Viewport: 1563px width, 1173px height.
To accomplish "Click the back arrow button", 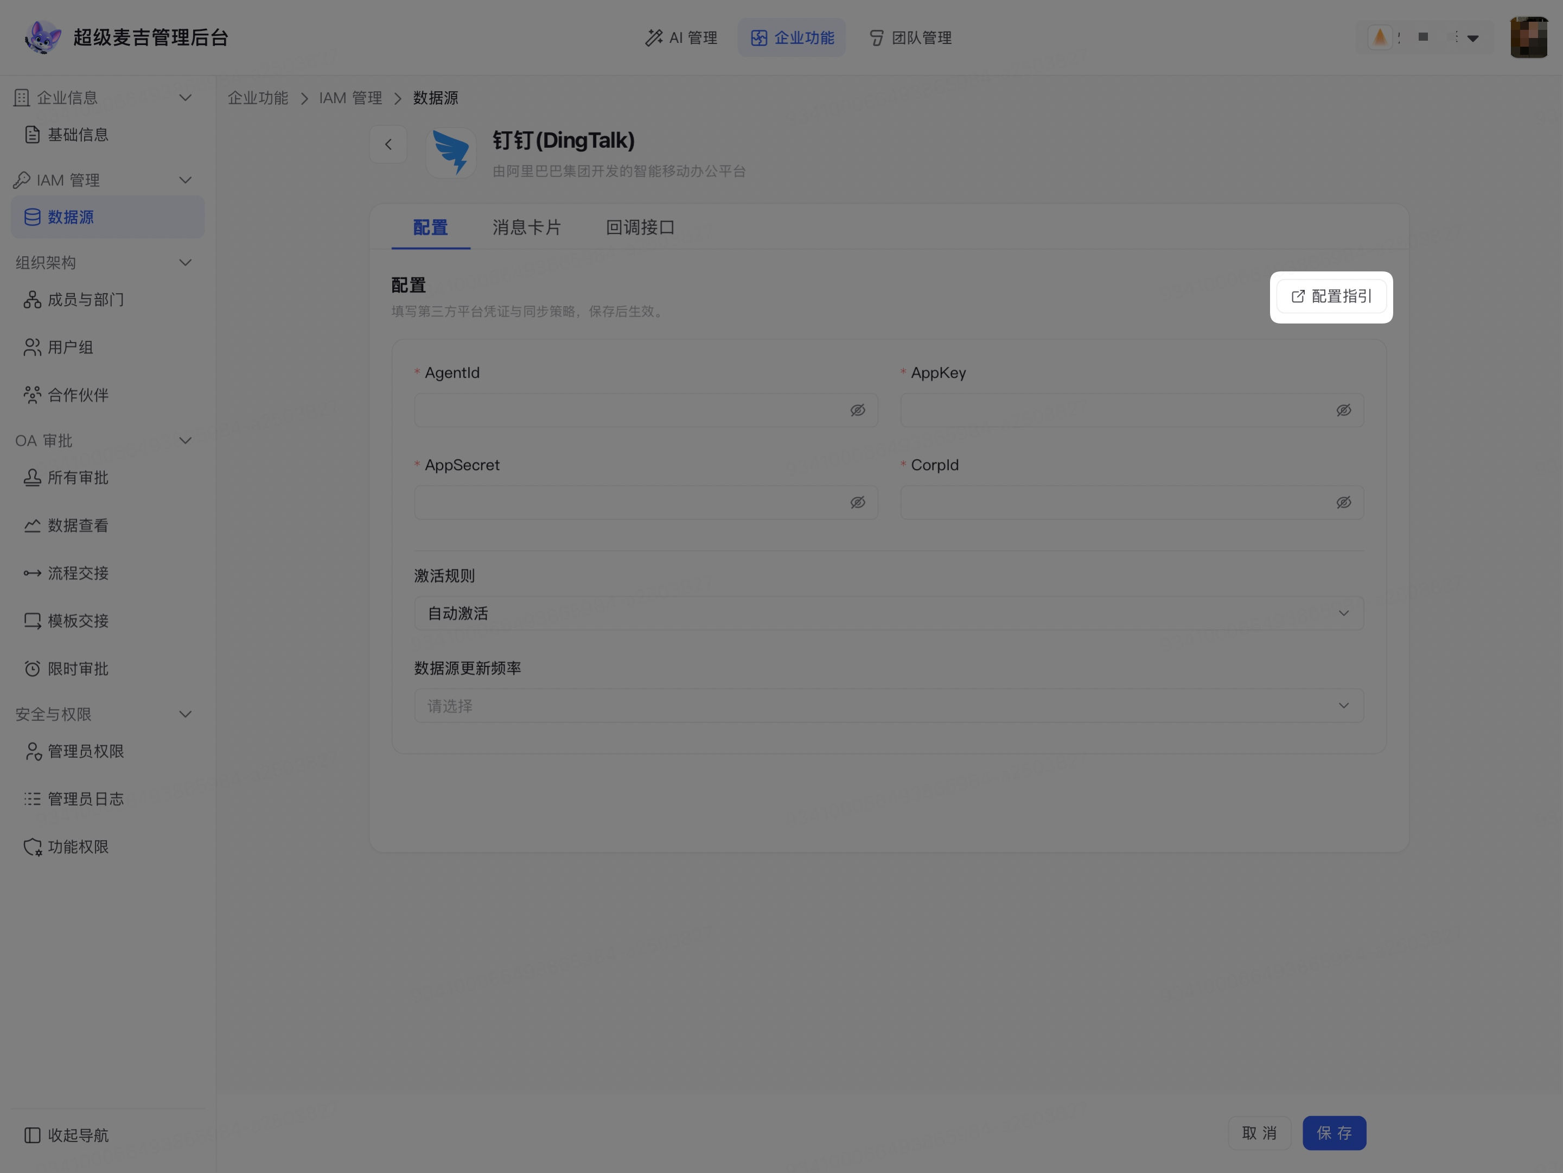I will [388, 144].
